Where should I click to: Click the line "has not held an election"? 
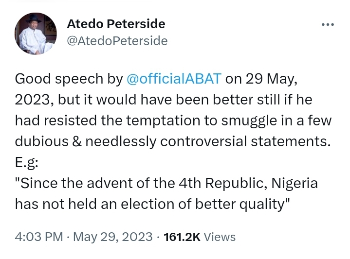[152, 205]
